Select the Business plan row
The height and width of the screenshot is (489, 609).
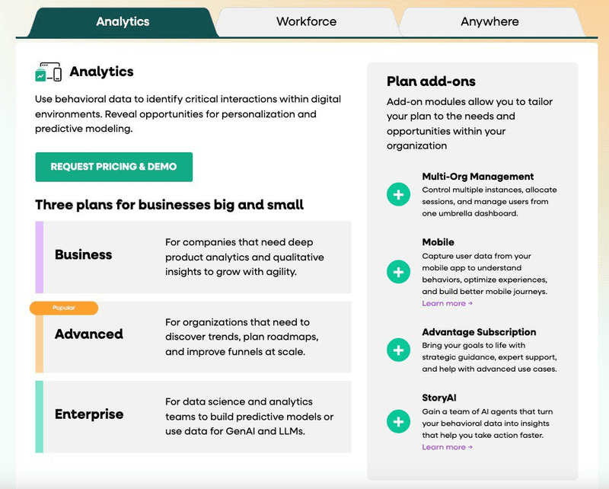[193, 257]
